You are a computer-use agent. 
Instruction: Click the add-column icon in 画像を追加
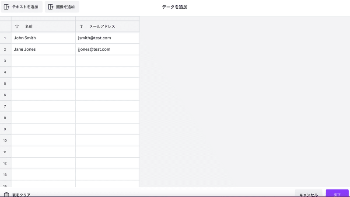[51, 7]
